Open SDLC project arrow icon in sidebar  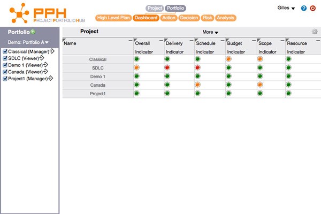(x=42, y=58)
